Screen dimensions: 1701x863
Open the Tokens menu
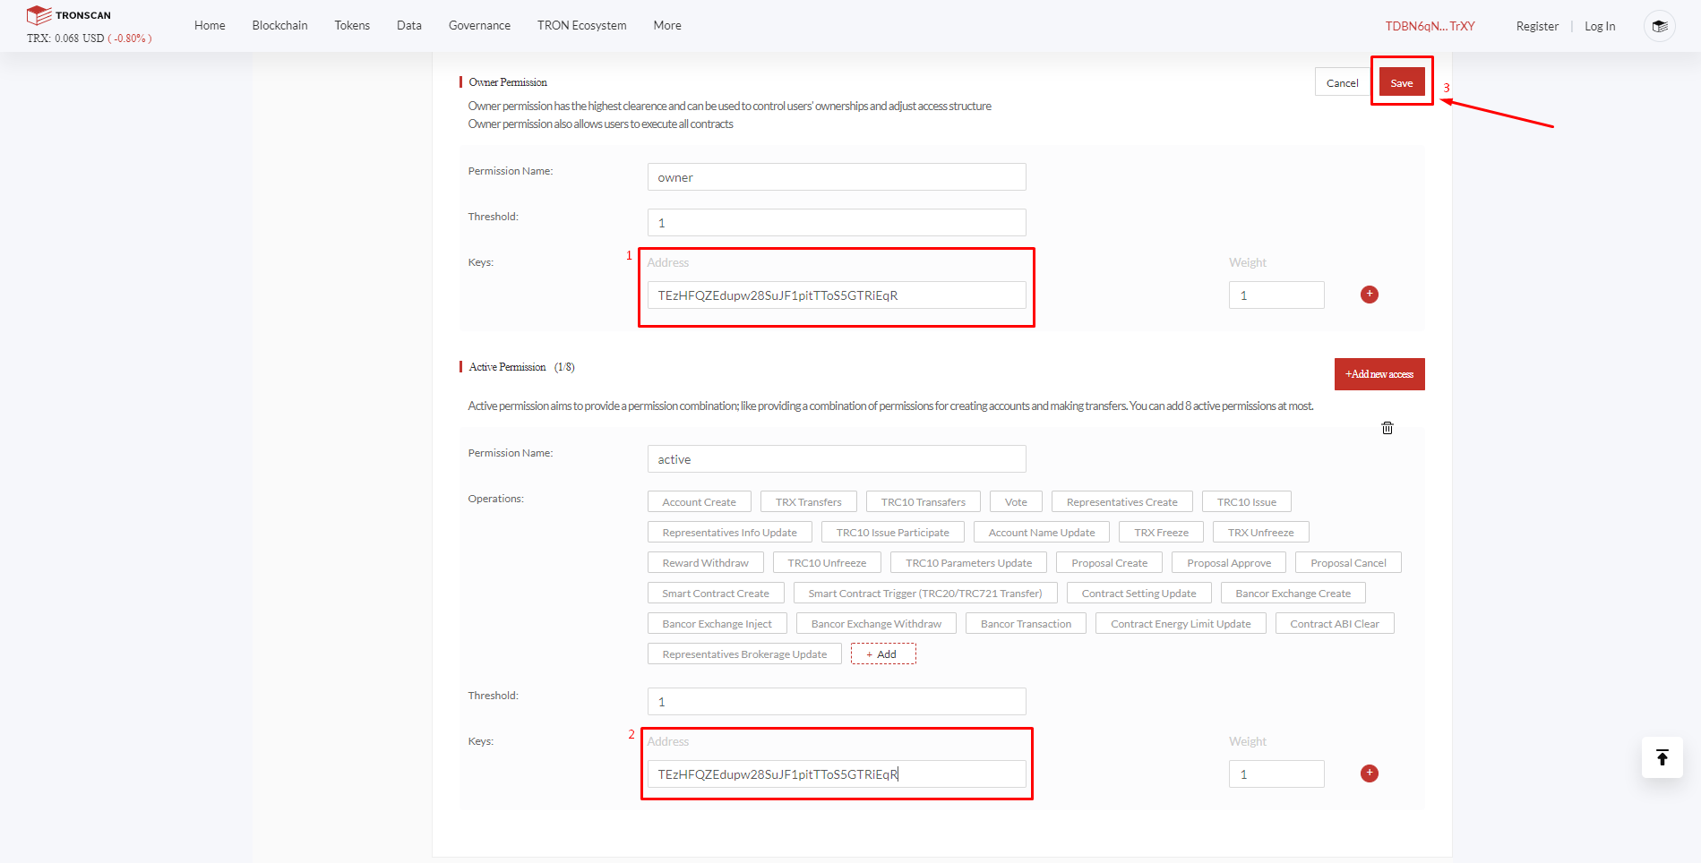pos(352,25)
